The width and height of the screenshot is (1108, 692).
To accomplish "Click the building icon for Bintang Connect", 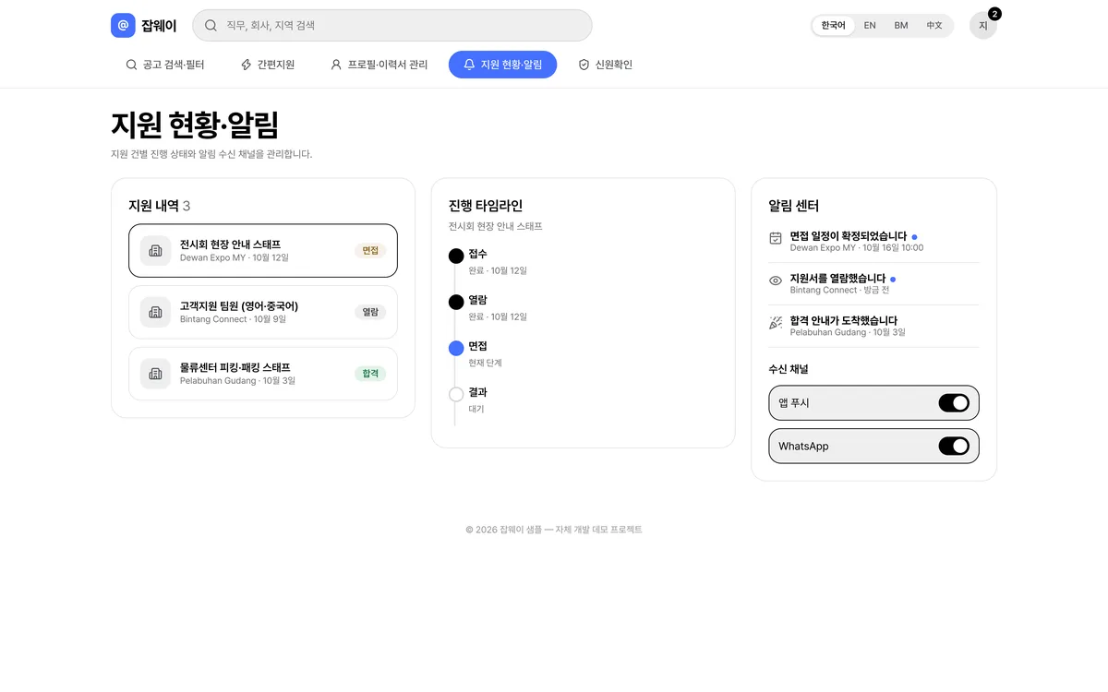I will tap(155, 312).
